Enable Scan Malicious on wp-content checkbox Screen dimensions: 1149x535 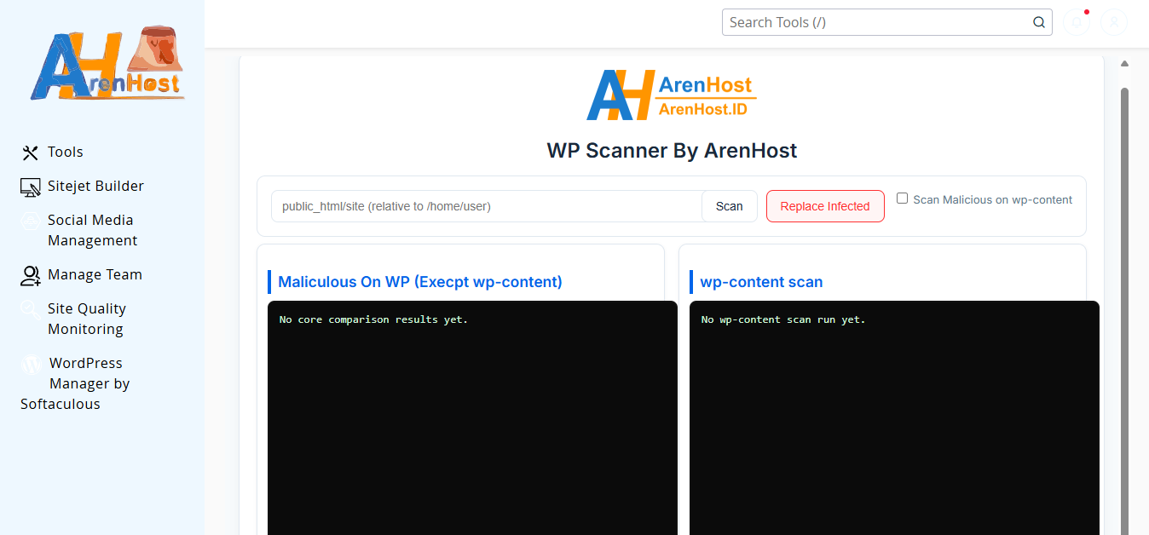902,198
